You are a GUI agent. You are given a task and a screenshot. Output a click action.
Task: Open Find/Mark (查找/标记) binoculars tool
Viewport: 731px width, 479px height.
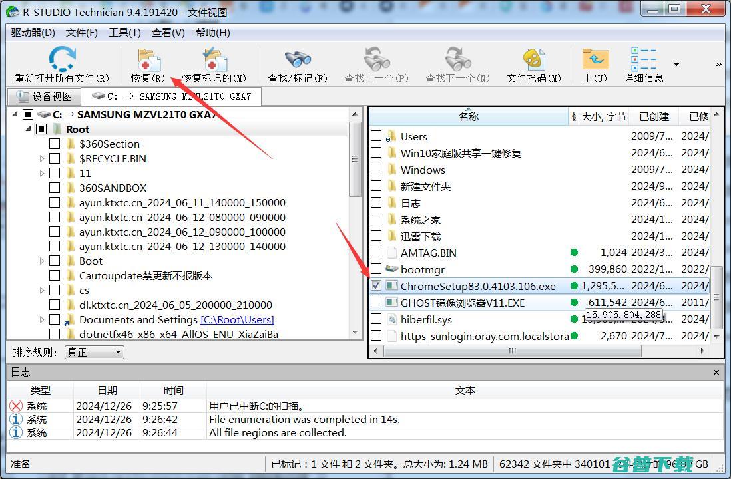(x=298, y=60)
